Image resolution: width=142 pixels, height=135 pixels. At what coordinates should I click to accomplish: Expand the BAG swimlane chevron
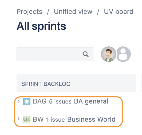click(x=18, y=101)
